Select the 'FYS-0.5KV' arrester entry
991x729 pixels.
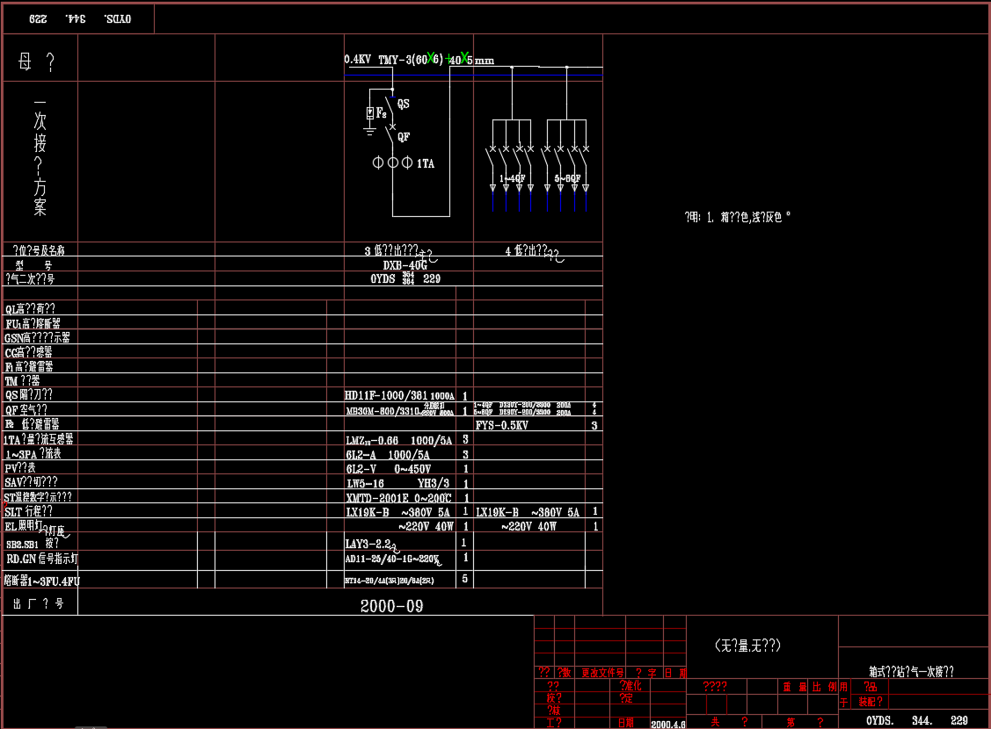(x=502, y=425)
